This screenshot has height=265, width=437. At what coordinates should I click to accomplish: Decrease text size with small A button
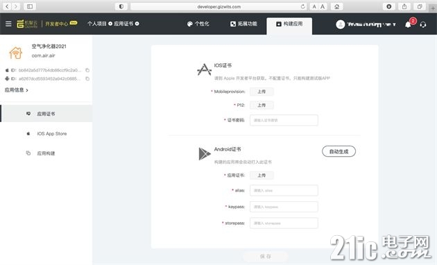(x=314, y=6)
